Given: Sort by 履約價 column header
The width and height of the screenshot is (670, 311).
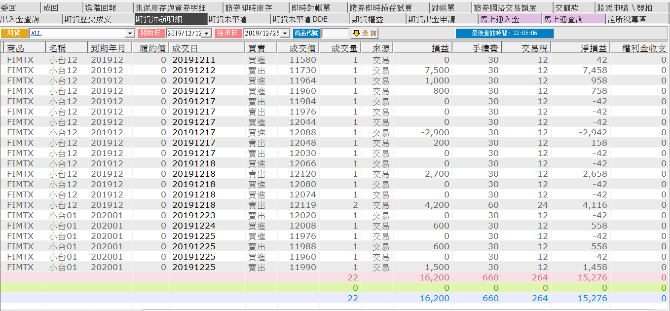Looking at the screenshot, I should (150, 48).
